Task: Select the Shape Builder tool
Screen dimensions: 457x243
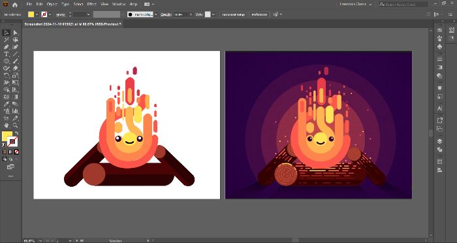Action: point(6,90)
